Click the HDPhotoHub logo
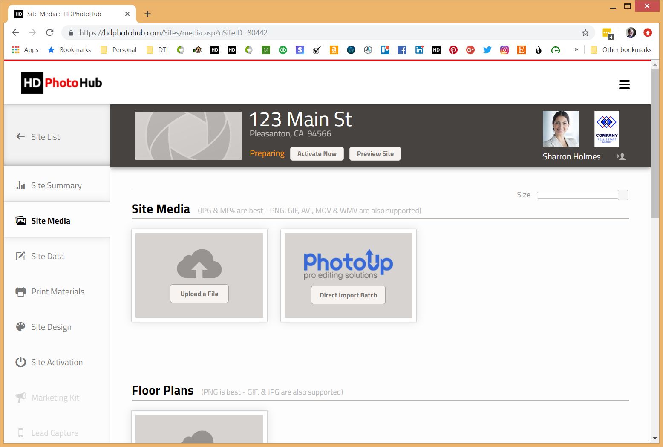The width and height of the screenshot is (663, 447). click(61, 83)
